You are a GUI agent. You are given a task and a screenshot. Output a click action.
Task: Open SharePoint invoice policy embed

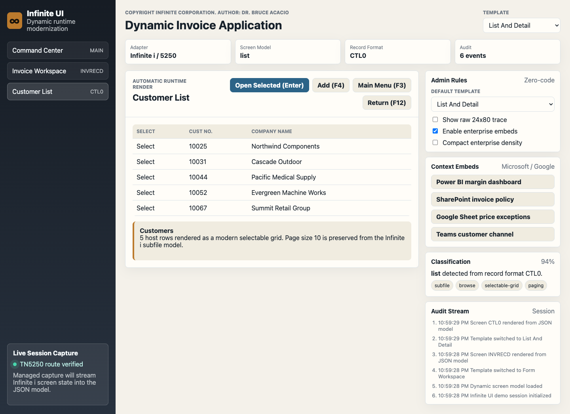pos(492,199)
